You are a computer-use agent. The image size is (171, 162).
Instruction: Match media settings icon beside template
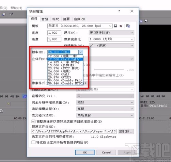128,26
